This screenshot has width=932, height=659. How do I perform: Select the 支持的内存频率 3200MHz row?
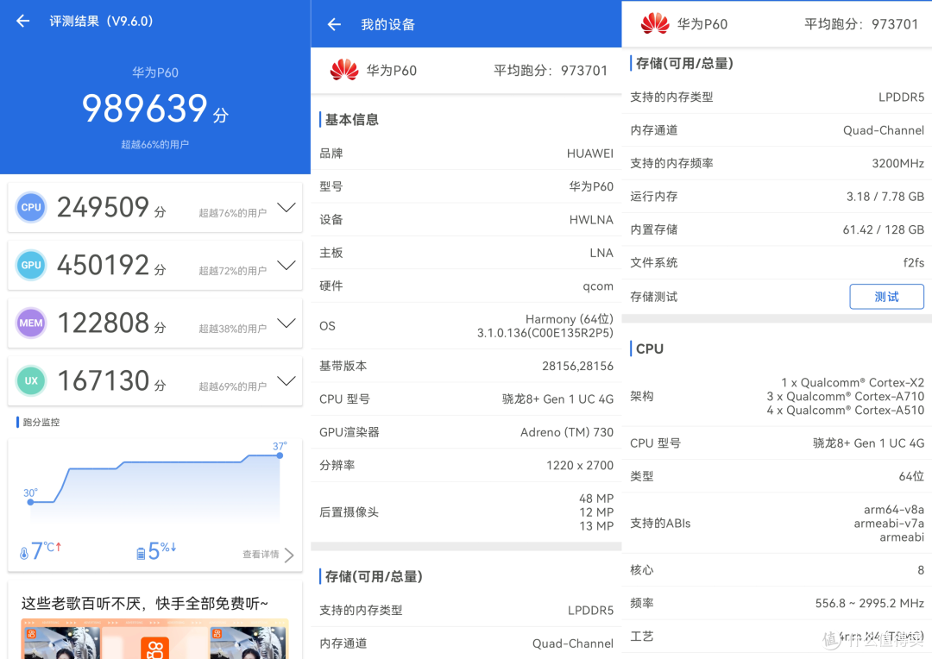[777, 163]
